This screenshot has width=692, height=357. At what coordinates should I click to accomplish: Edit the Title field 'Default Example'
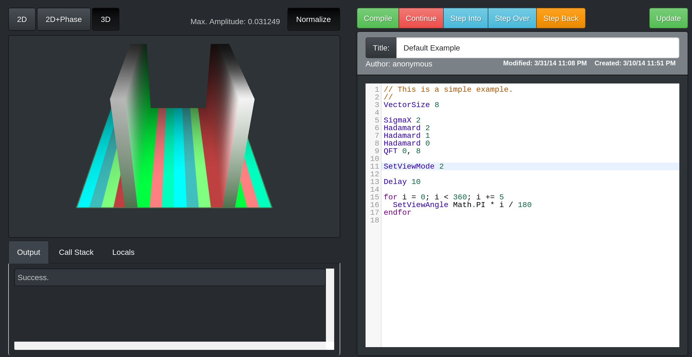coord(538,48)
